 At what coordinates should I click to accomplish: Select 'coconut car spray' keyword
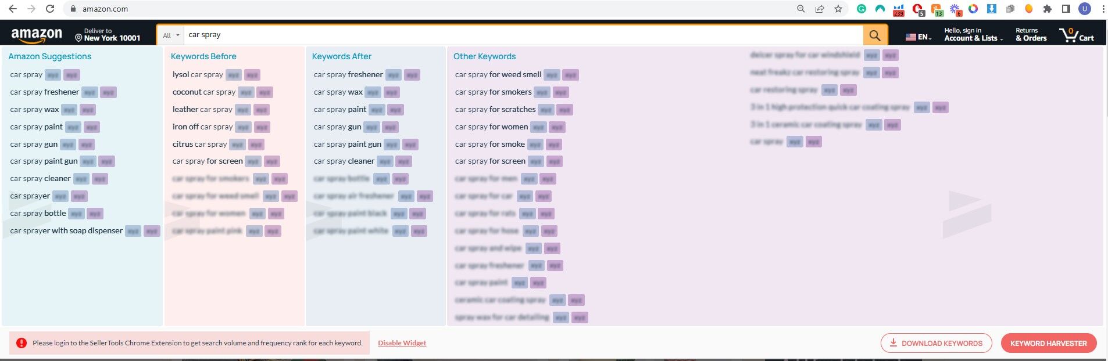pos(204,92)
